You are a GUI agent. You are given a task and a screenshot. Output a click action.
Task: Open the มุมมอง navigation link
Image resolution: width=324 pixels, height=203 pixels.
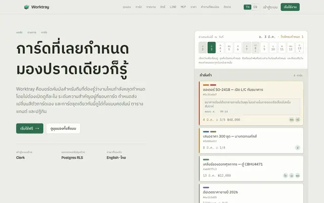click(x=127, y=7)
